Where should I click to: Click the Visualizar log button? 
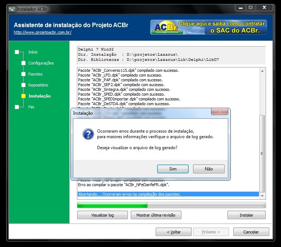point(103,215)
